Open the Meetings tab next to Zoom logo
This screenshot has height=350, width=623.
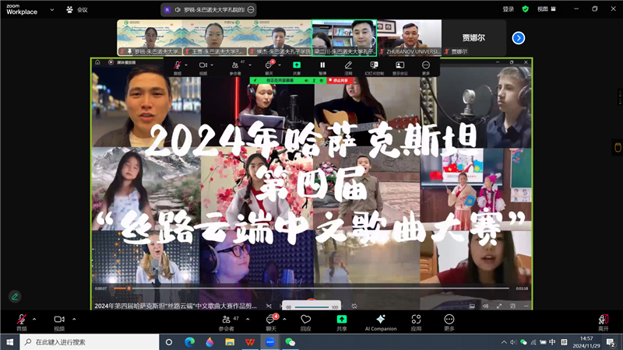tap(77, 9)
